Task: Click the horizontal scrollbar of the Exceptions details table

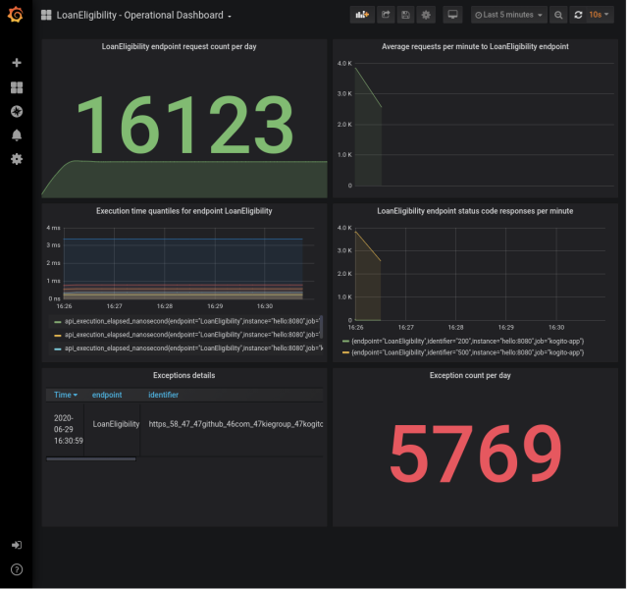Action: coord(91,459)
